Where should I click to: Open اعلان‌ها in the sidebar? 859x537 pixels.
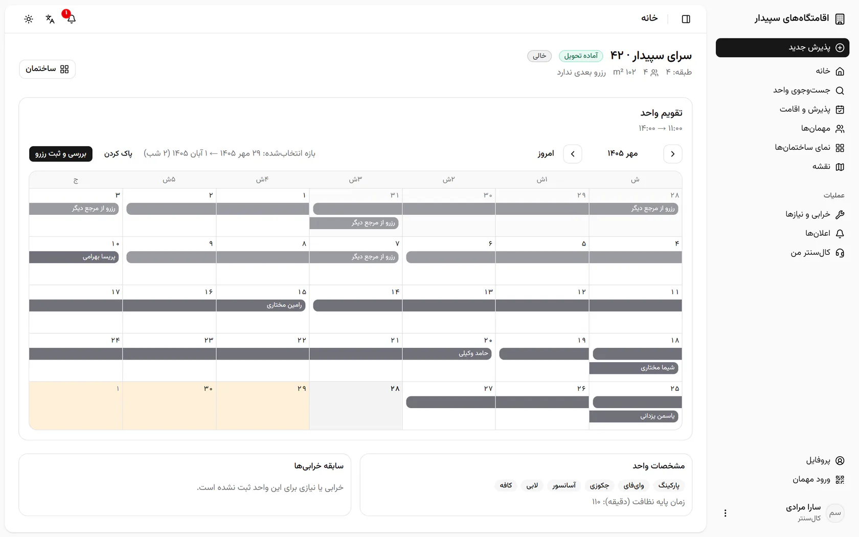[782, 233]
